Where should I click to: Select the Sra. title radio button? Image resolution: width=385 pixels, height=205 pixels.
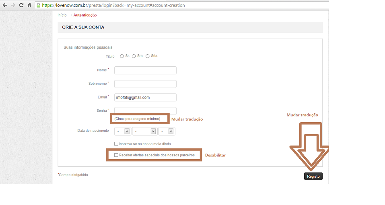(134, 56)
